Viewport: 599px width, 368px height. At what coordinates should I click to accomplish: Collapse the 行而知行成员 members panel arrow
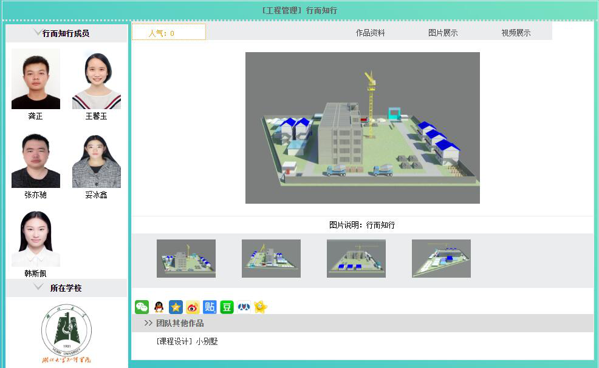click(38, 33)
